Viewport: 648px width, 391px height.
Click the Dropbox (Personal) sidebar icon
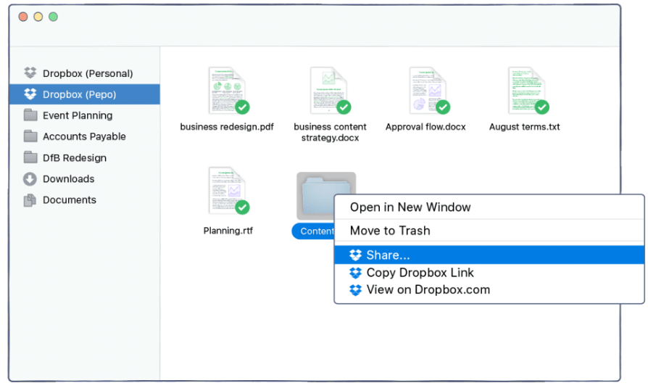coord(30,73)
